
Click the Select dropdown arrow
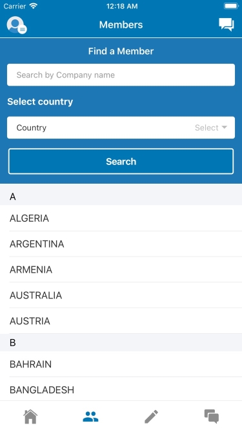[225, 127]
